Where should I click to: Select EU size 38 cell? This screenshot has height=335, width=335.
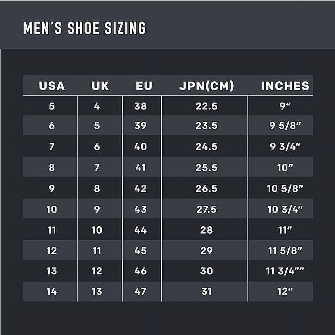[140, 106]
